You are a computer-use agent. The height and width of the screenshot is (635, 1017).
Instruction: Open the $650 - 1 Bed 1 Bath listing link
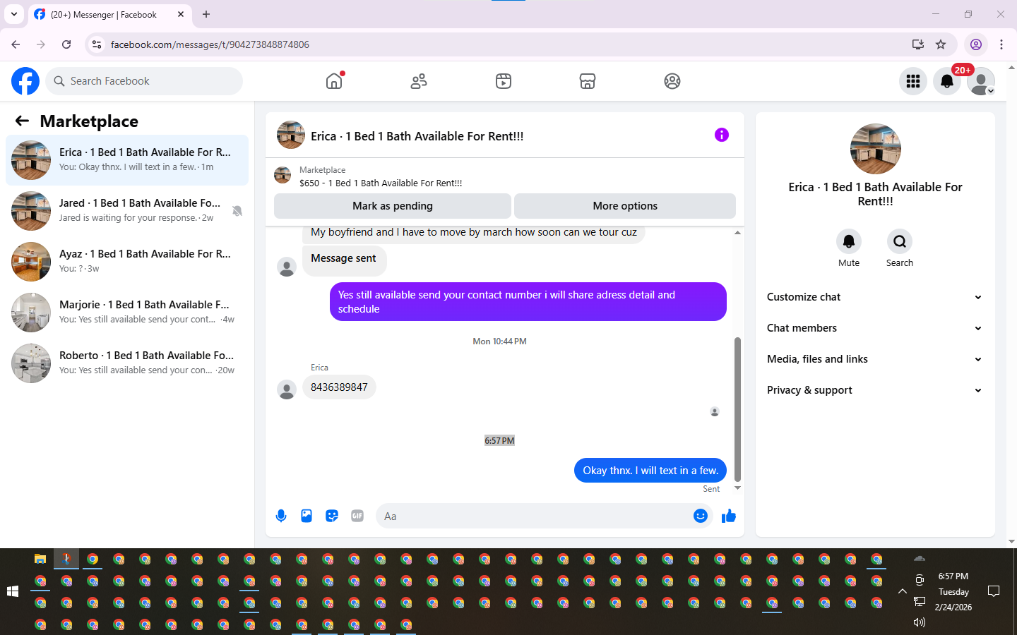[381, 183]
